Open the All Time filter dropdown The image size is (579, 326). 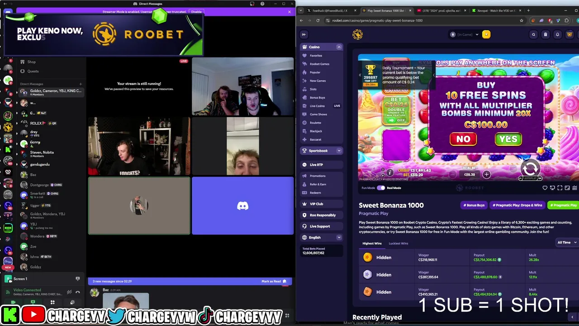[567, 243]
